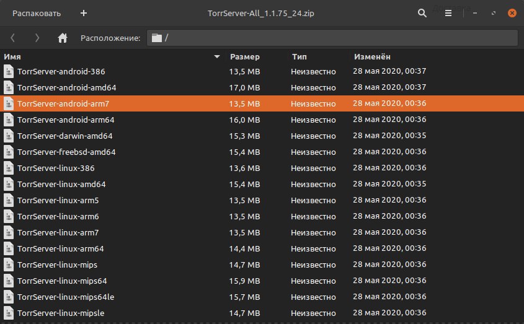Select the TorrServer-android-386 file name
Viewport: 524px width, 324px height.
coord(61,71)
